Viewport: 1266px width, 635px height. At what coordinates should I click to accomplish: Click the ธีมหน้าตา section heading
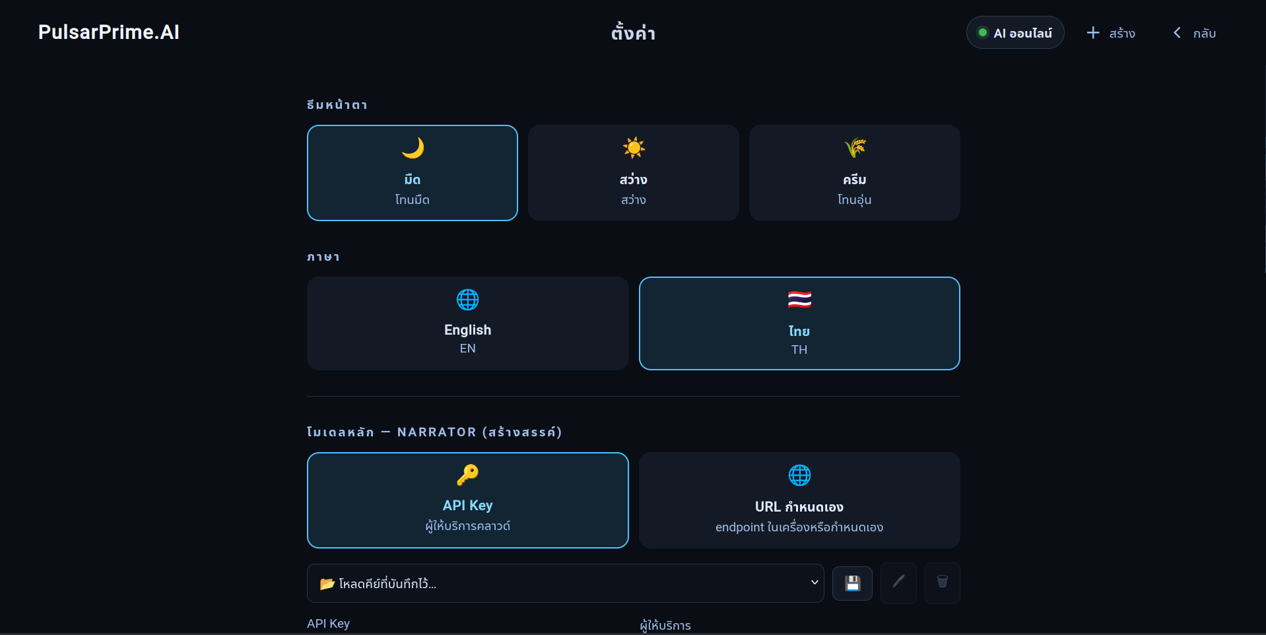point(337,104)
